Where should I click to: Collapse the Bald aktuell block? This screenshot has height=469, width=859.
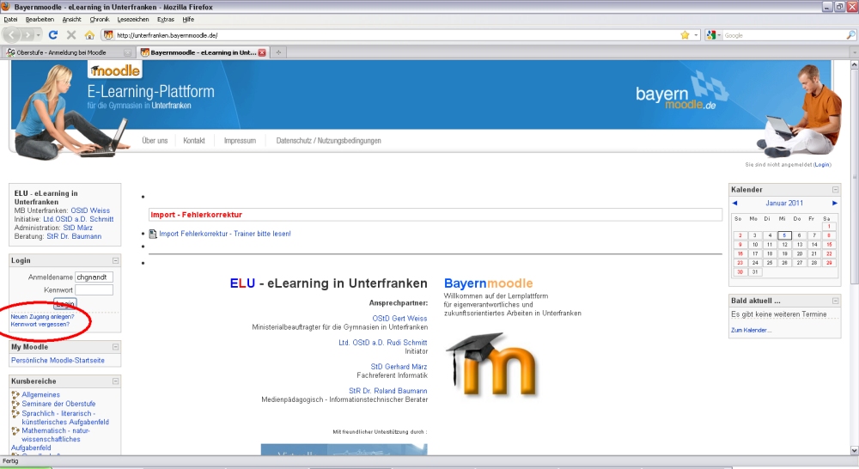click(836, 301)
